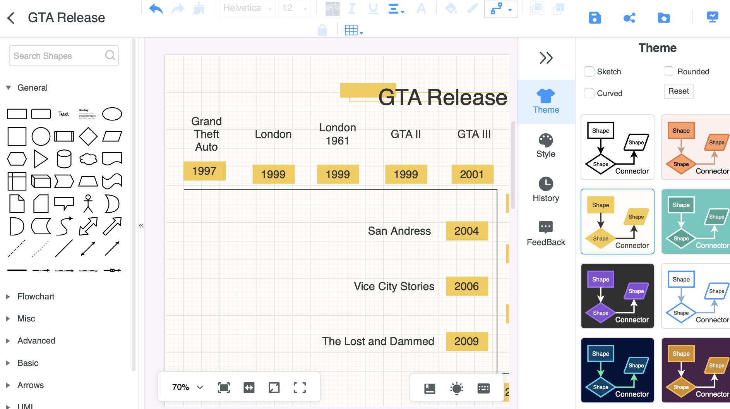Undo the last action
Screen dimensions: 730x409
point(156,9)
